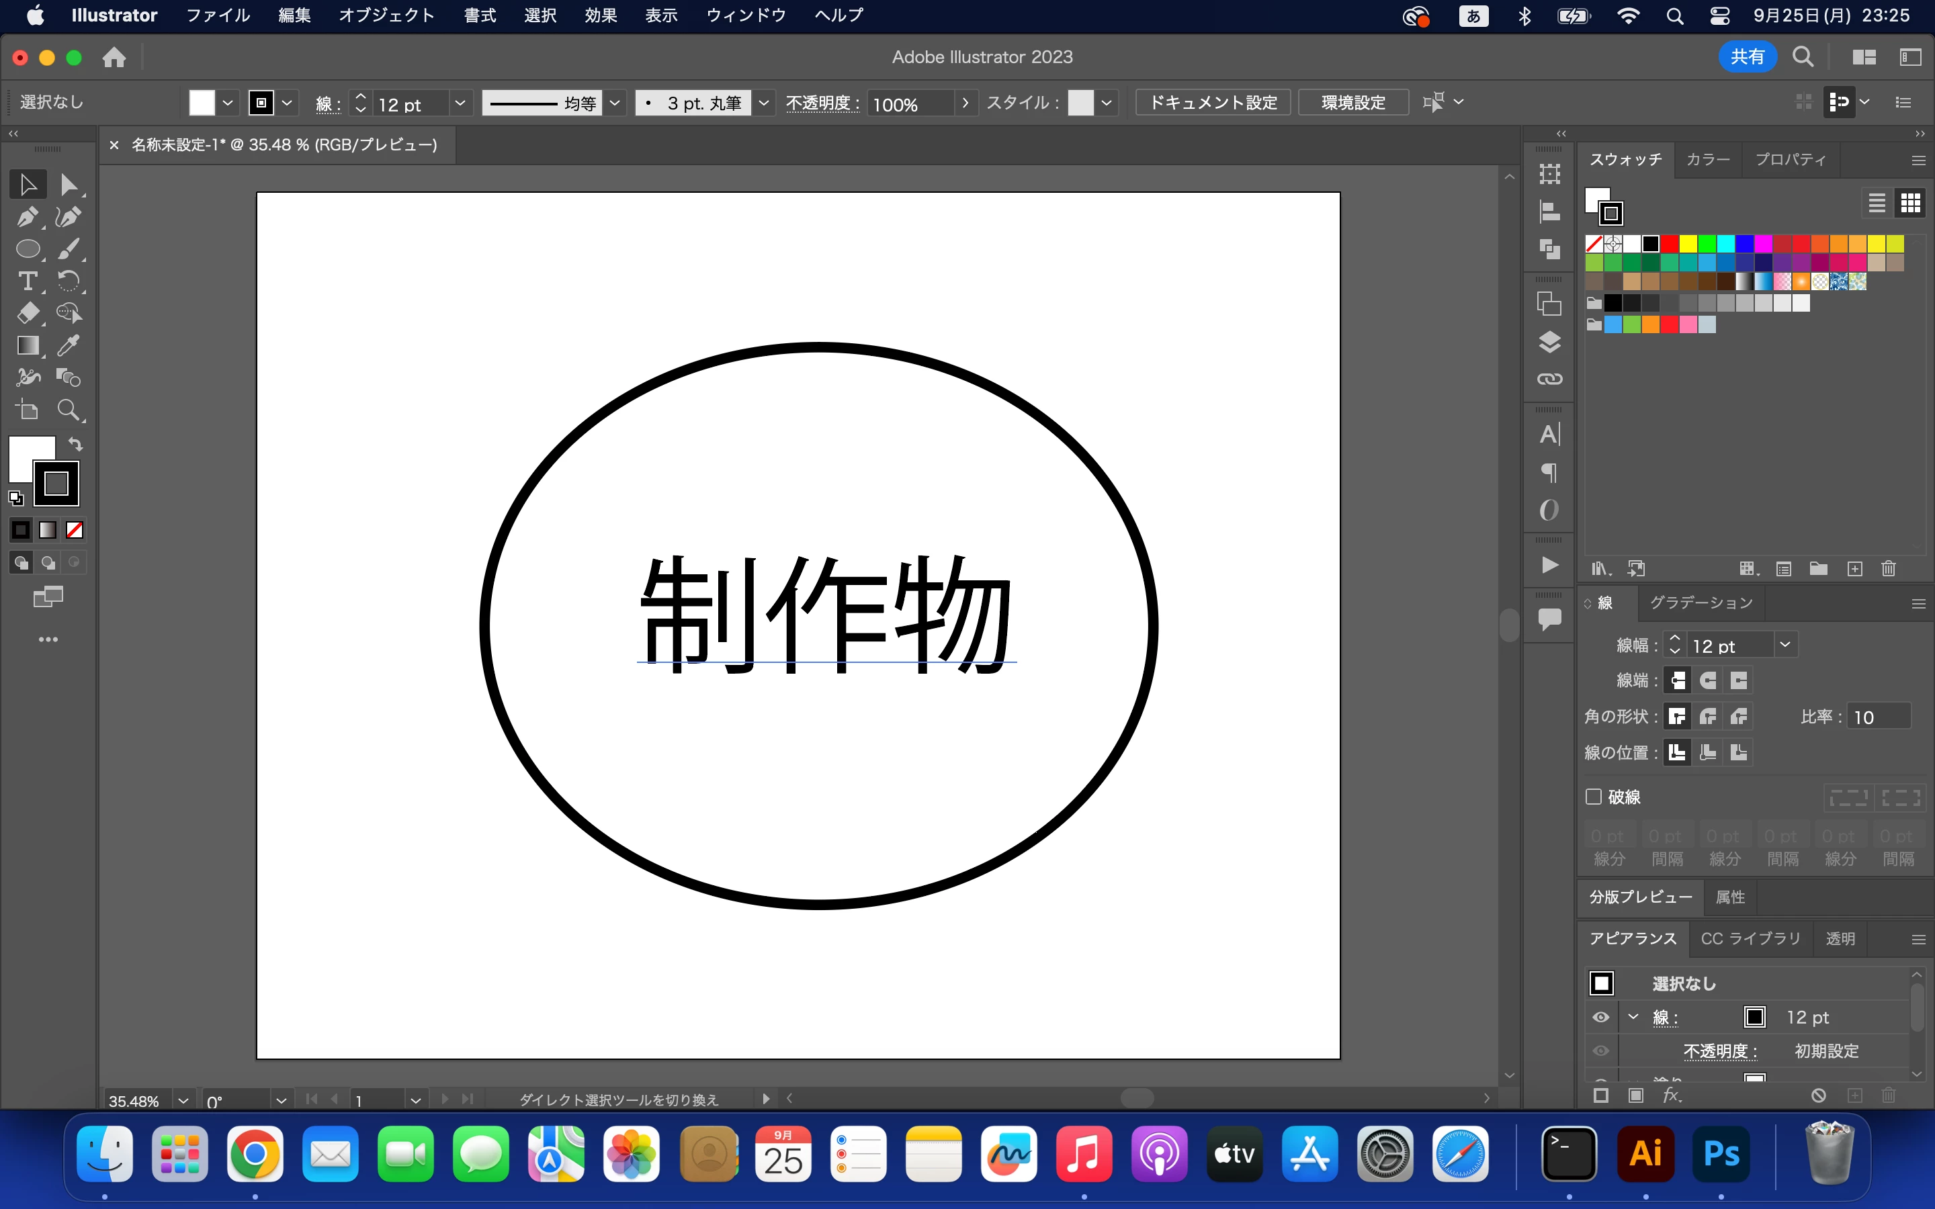Screen dimensions: 1935x1209
Task: Select the Direct Selection tool
Action: 68,185
